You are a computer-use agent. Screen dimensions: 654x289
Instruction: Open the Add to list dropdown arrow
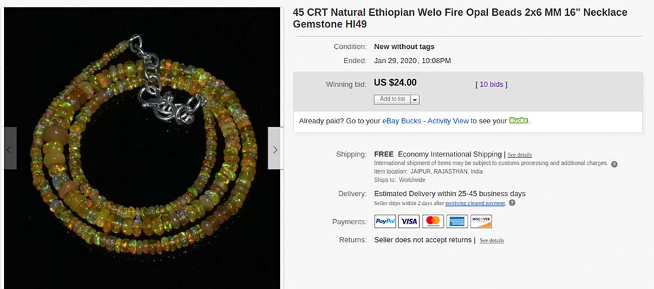click(x=415, y=99)
